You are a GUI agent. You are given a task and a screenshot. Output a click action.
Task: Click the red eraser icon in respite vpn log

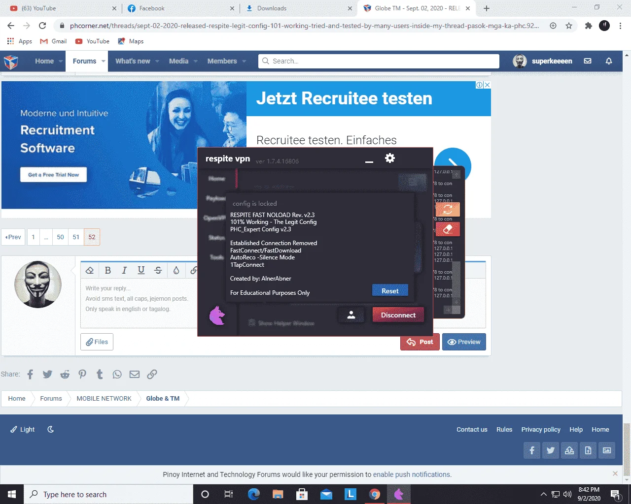[448, 229]
